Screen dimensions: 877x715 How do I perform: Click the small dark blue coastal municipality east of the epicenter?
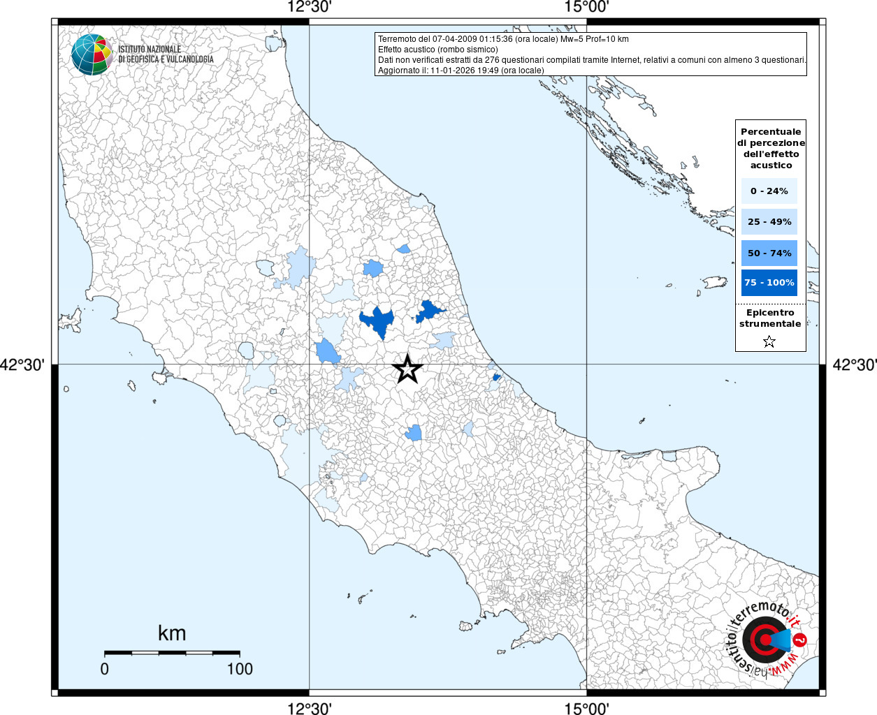[x=497, y=377]
